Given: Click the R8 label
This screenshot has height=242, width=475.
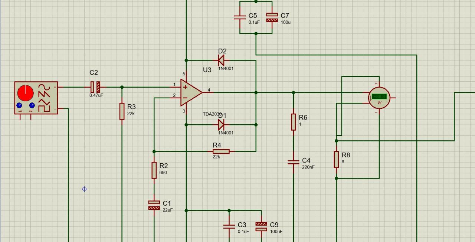Looking at the screenshot, I should [346, 155].
